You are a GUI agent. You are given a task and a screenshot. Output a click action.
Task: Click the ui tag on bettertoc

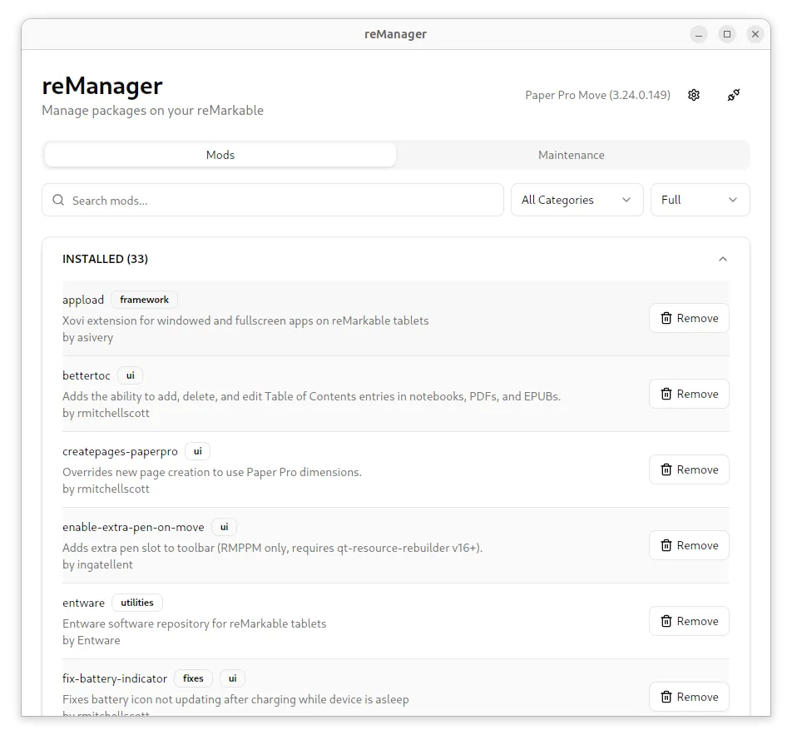click(131, 375)
